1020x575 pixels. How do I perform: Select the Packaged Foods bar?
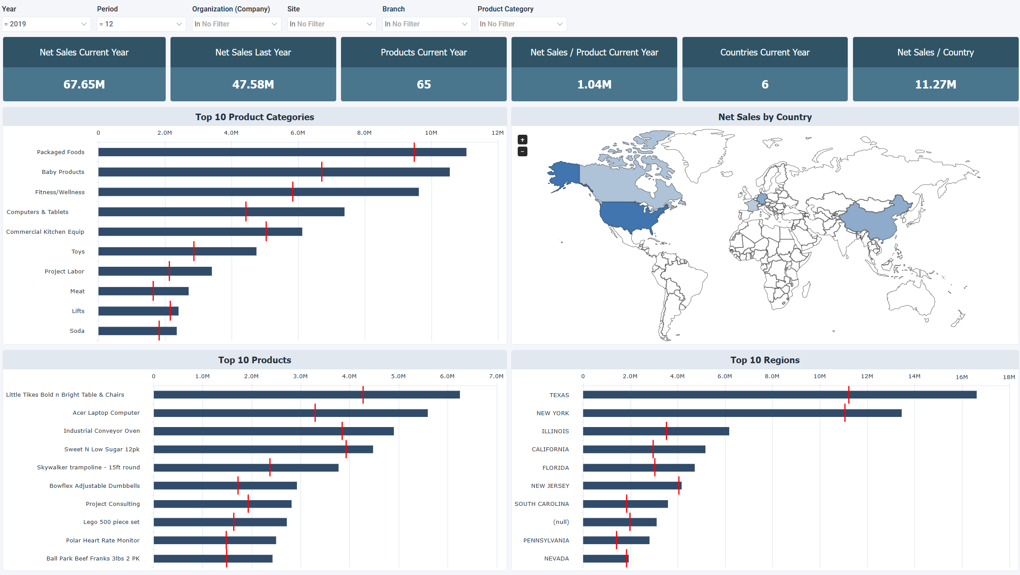pos(282,151)
